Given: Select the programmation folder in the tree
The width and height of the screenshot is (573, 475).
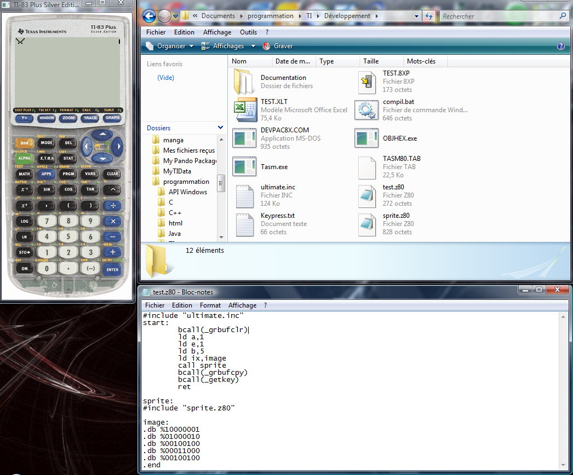Looking at the screenshot, I should (x=186, y=182).
